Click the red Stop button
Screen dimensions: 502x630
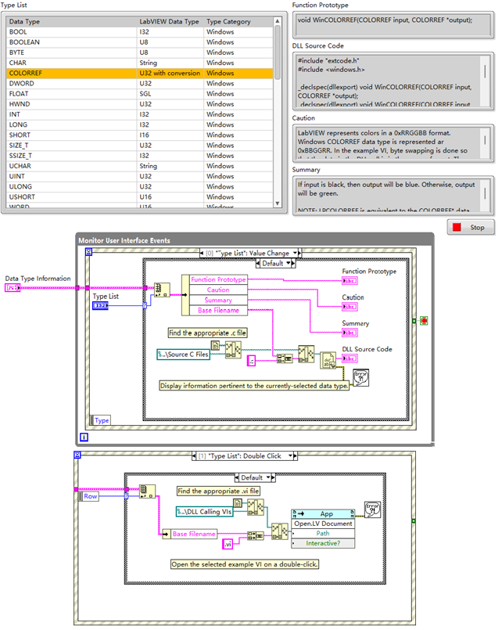471,228
